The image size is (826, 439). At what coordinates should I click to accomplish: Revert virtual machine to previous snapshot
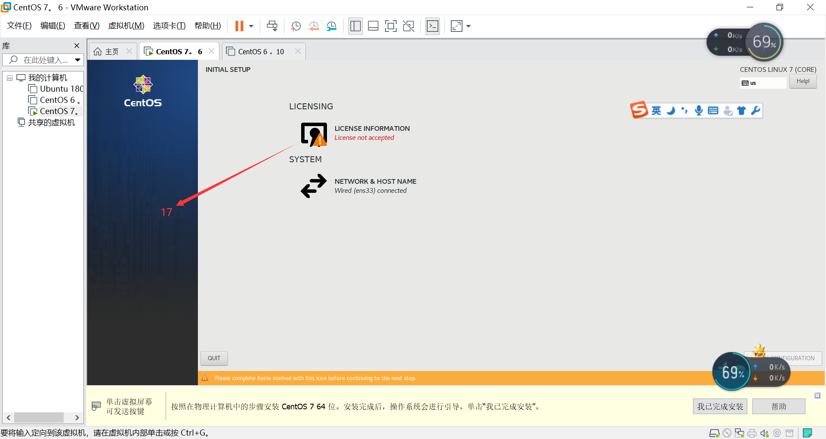pos(314,26)
